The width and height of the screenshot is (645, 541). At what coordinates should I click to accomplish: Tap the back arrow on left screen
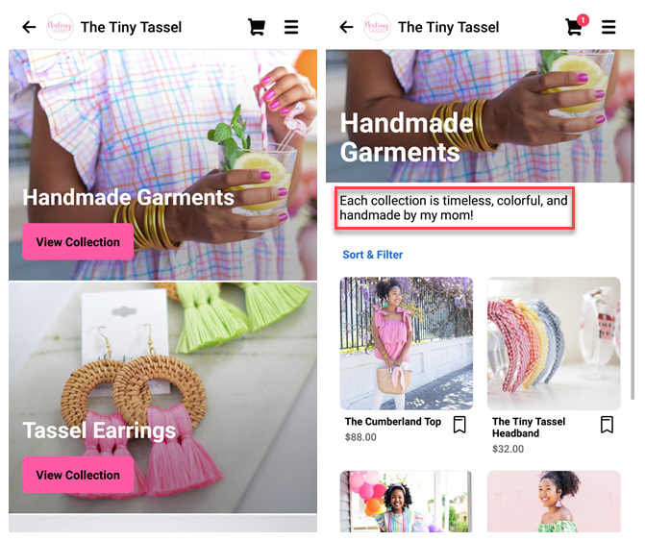pyautogui.click(x=29, y=27)
